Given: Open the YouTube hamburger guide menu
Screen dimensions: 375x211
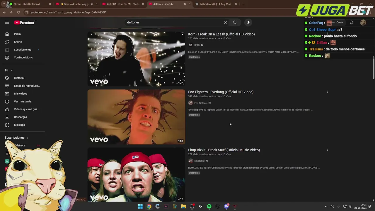Looking at the screenshot, I should [7, 22].
